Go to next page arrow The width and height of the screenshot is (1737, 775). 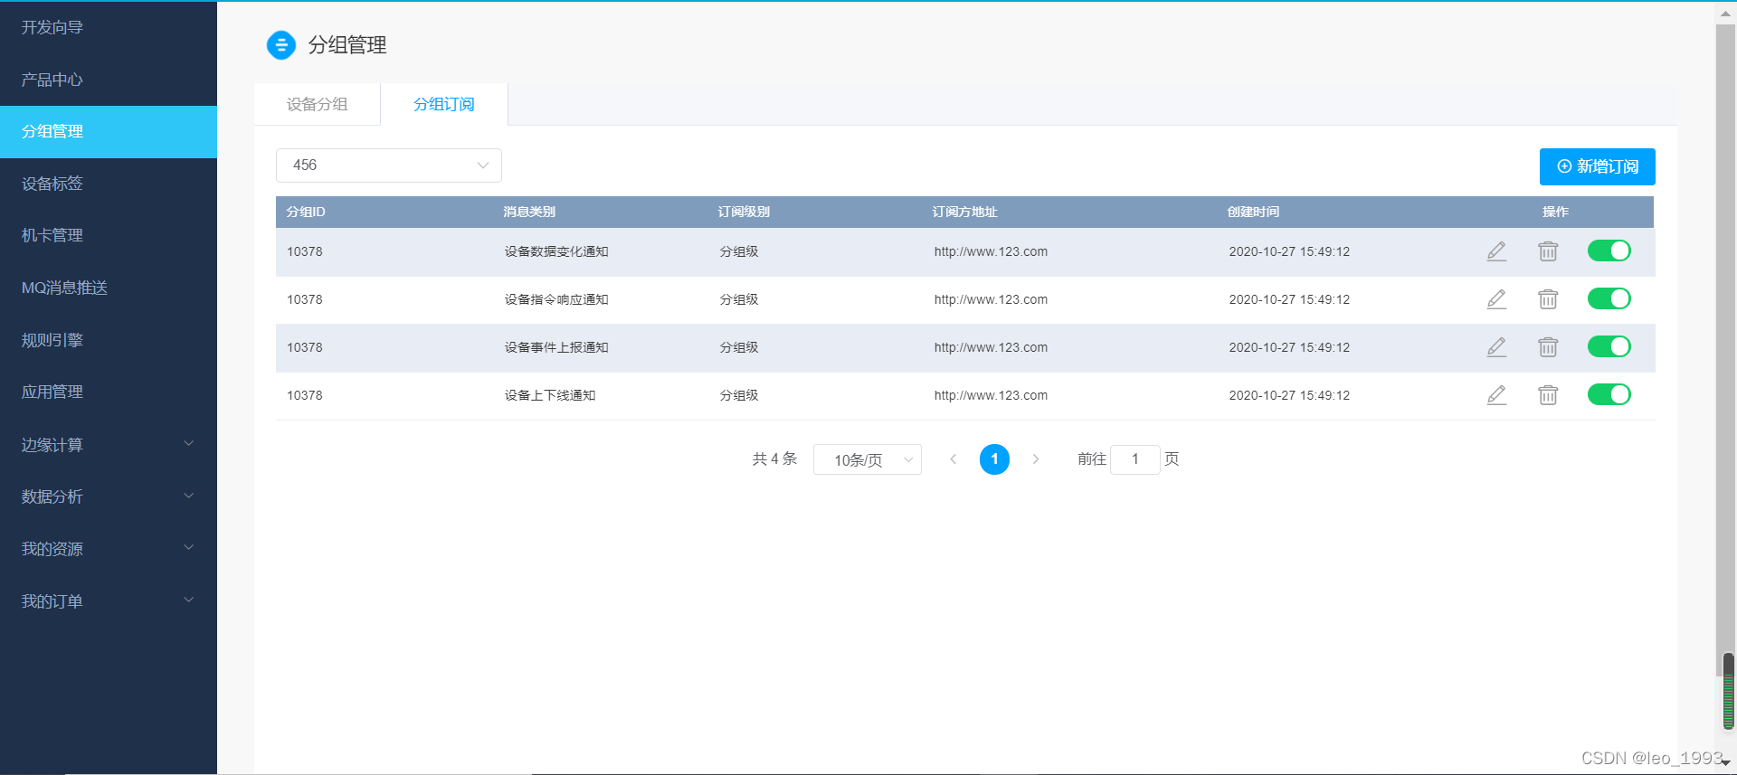(x=1036, y=459)
